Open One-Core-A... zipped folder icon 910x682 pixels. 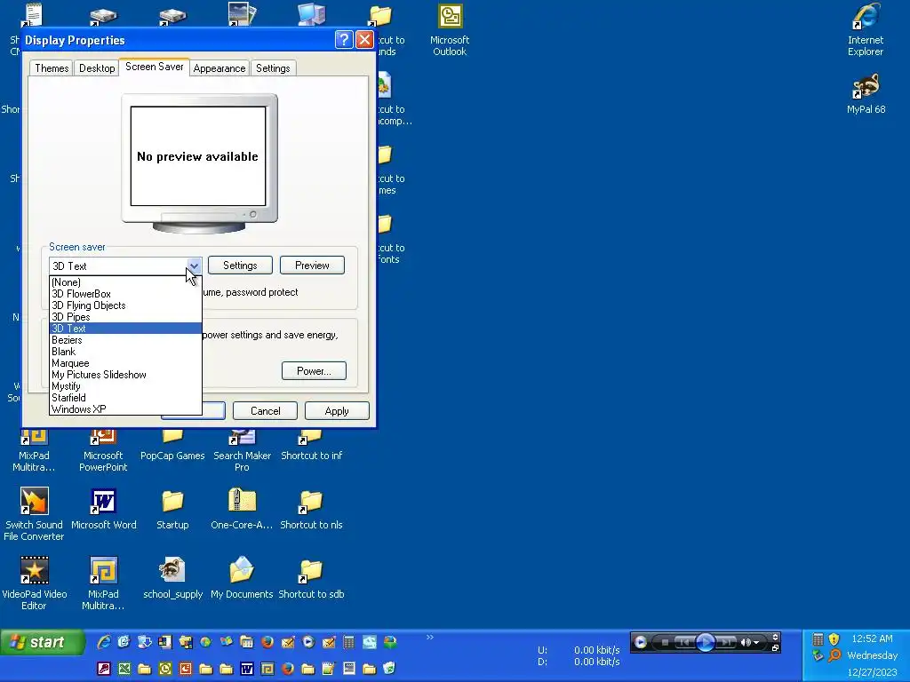coord(242,509)
